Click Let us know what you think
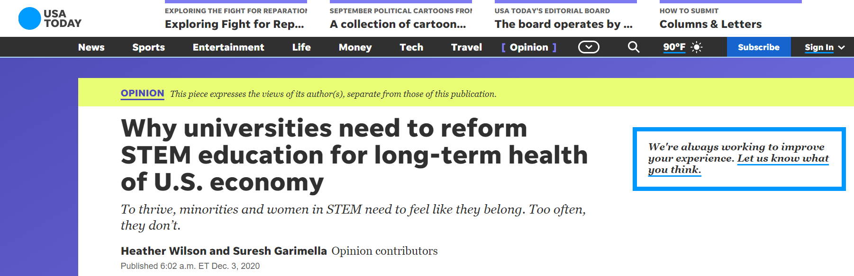This screenshot has height=276, width=854. point(738,164)
